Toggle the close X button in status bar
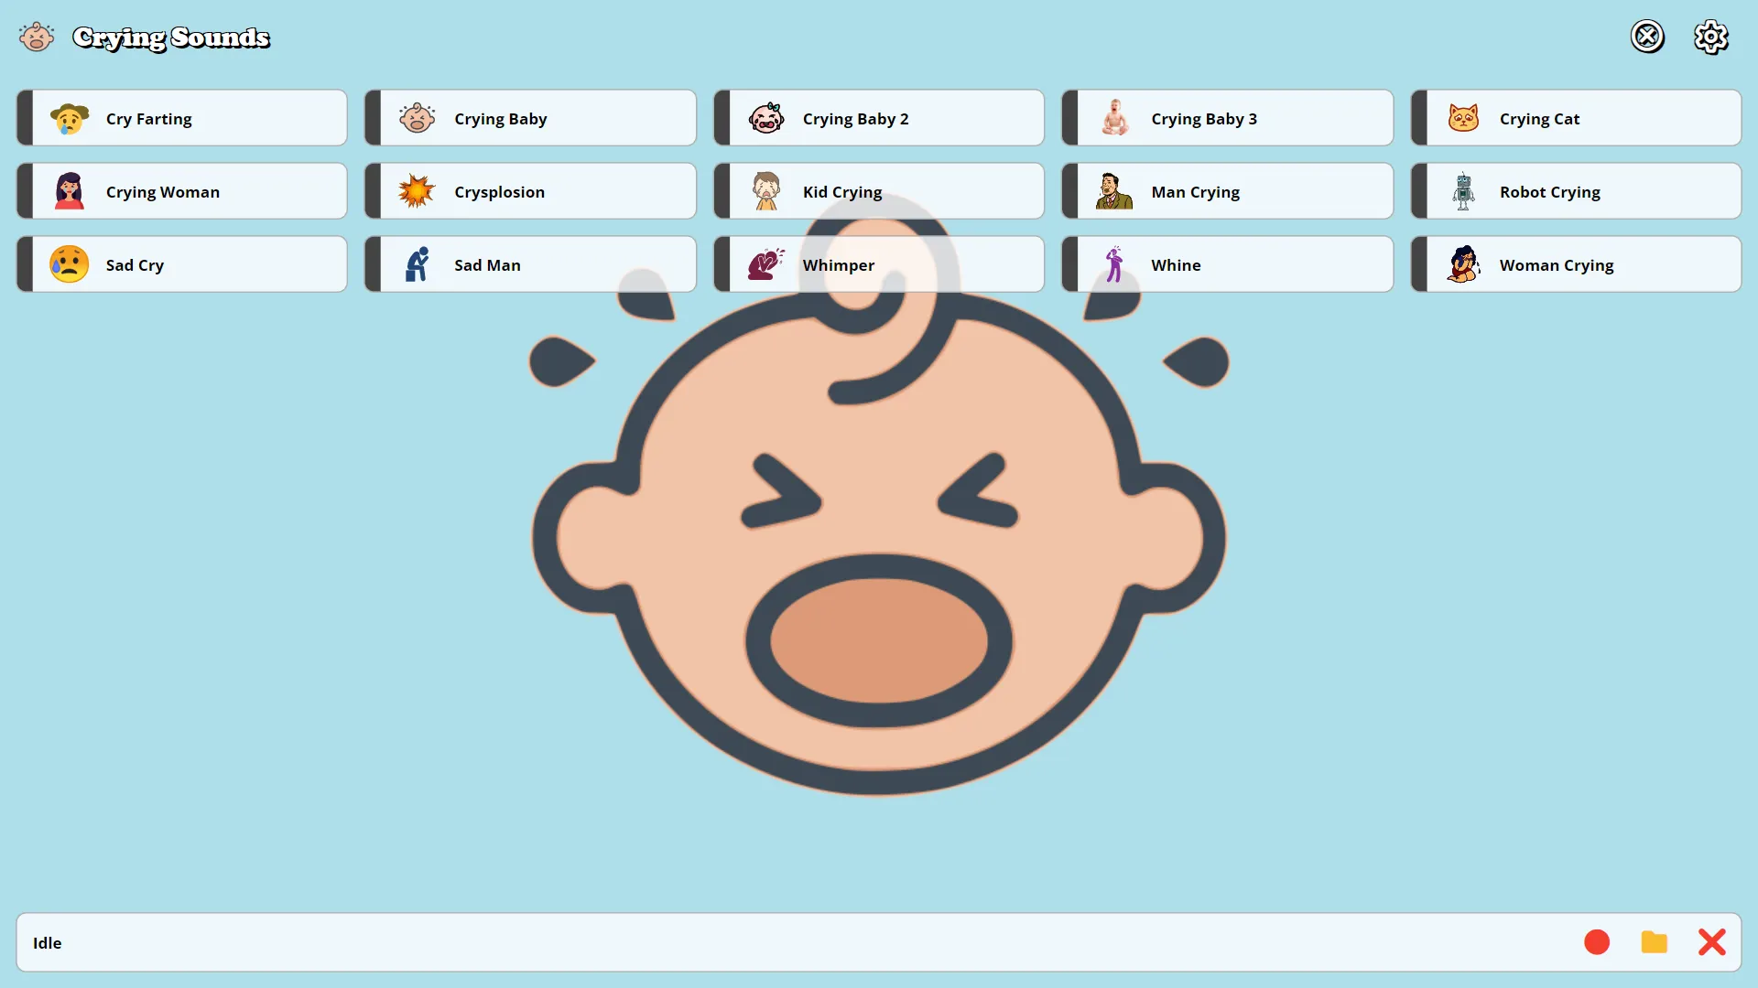The width and height of the screenshot is (1758, 988). pos(1713,942)
